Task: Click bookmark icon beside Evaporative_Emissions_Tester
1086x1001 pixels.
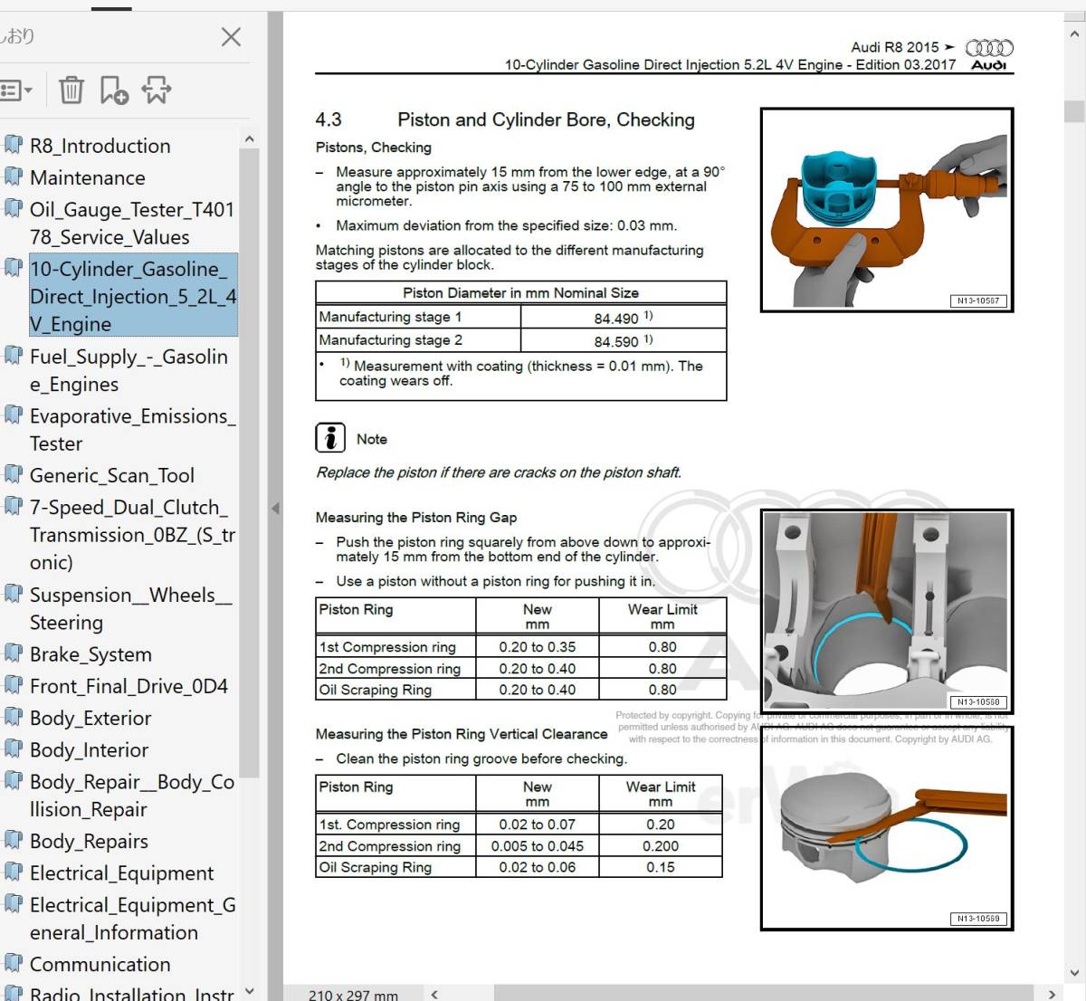Action: point(13,415)
